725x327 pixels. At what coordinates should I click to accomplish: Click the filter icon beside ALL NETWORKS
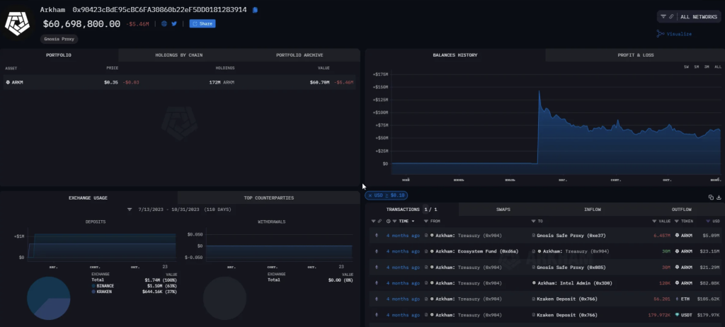663,17
